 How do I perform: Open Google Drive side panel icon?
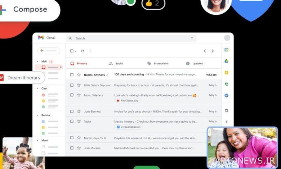point(227,61)
